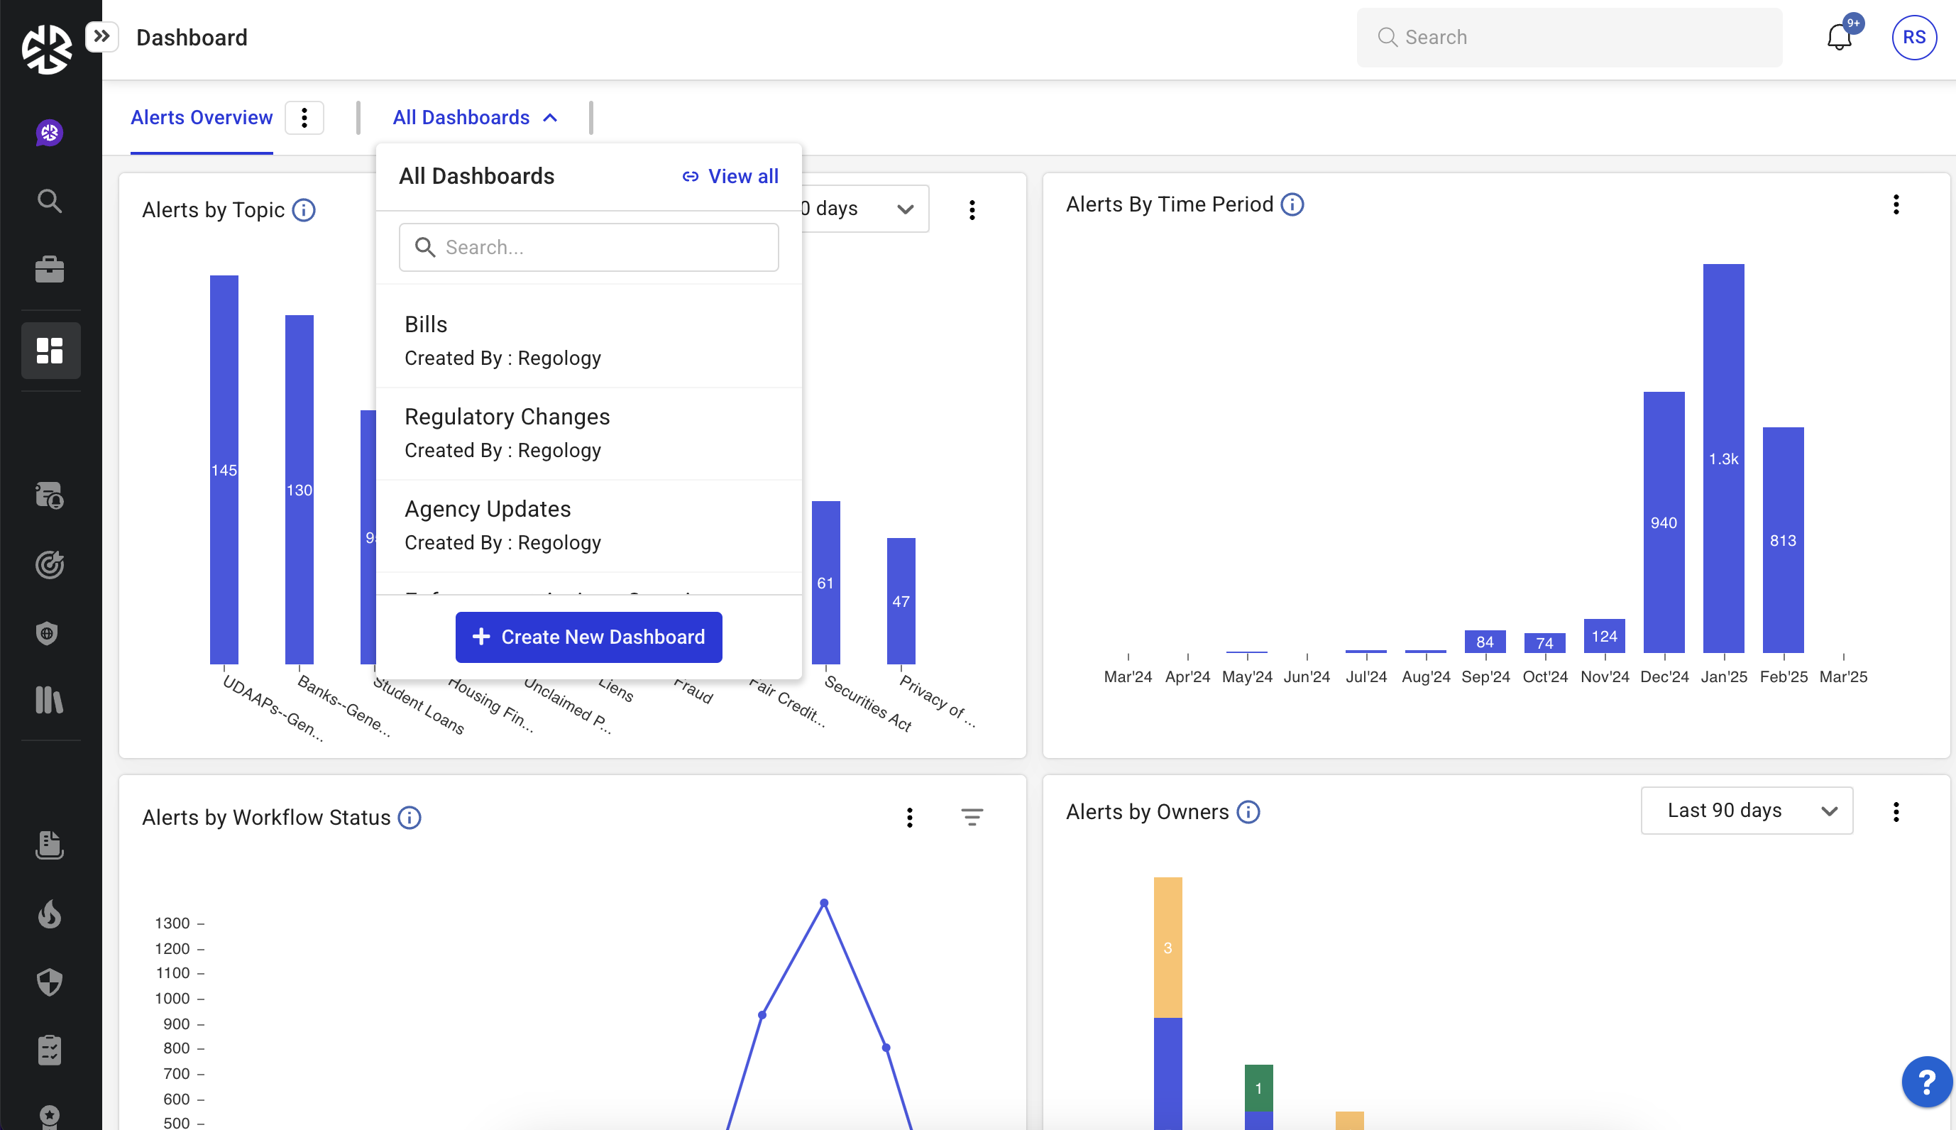Open the flame icon in sidebar
1956x1130 pixels.
(x=50, y=914)
